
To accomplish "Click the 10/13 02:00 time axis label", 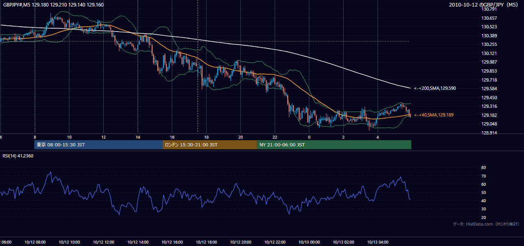I will [344, 242].
